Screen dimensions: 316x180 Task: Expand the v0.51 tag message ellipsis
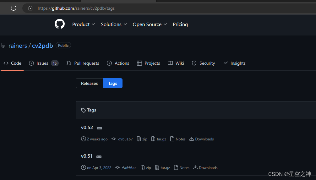pyautogui.click(x=99, y=157)
